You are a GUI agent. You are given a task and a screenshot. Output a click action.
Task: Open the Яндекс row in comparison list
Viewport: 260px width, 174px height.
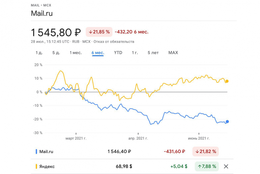click(x=47, y=167)
